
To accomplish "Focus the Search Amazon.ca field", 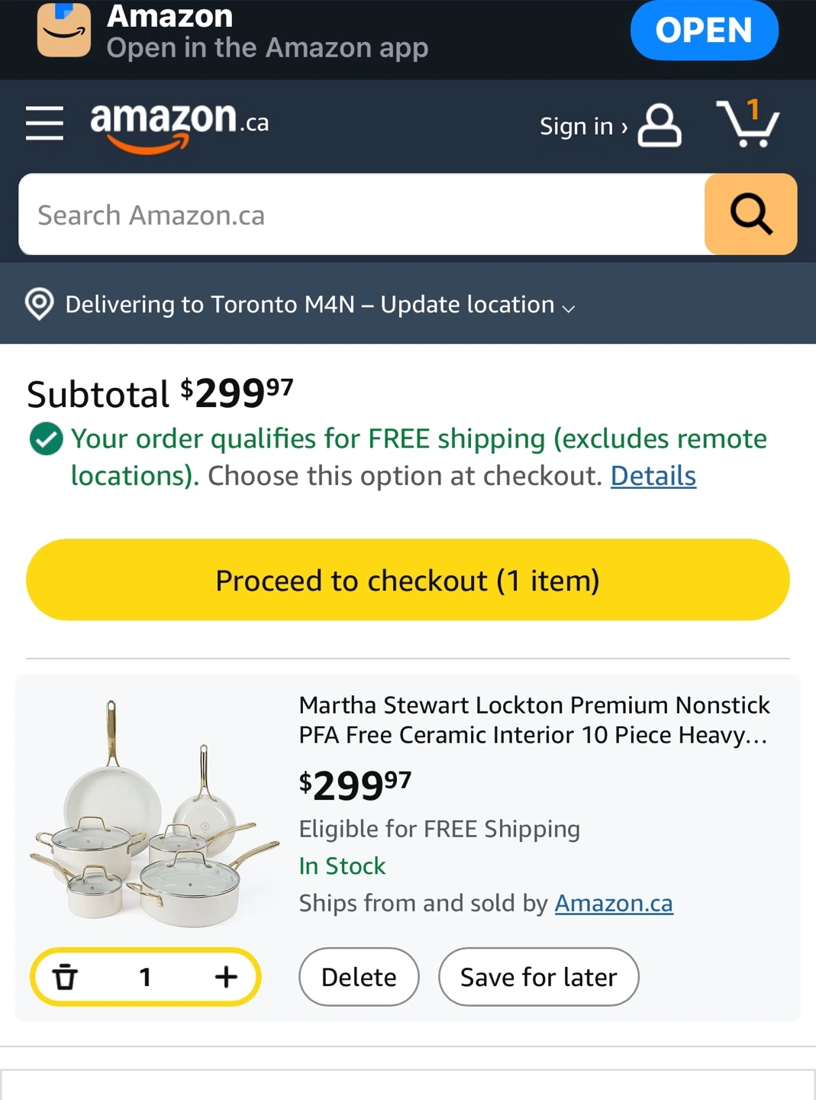I will pyautogui.click(x=362, y=215).
